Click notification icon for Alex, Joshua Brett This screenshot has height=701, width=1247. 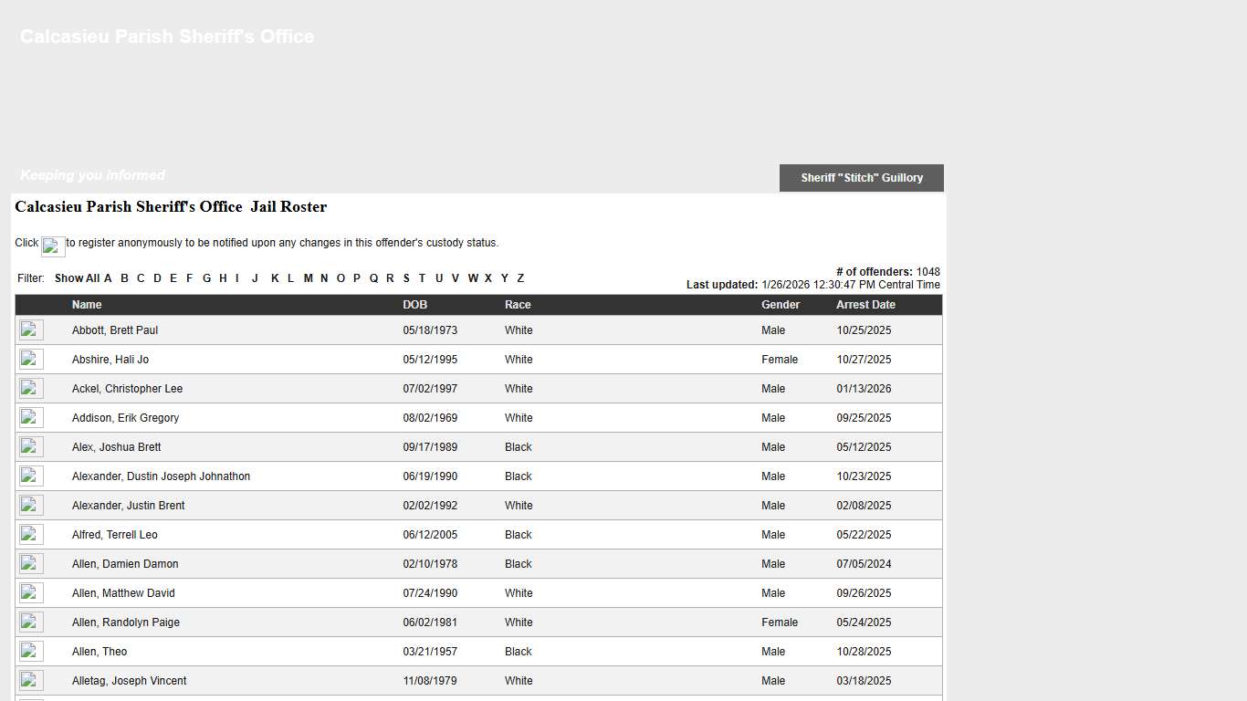[31, 447]
